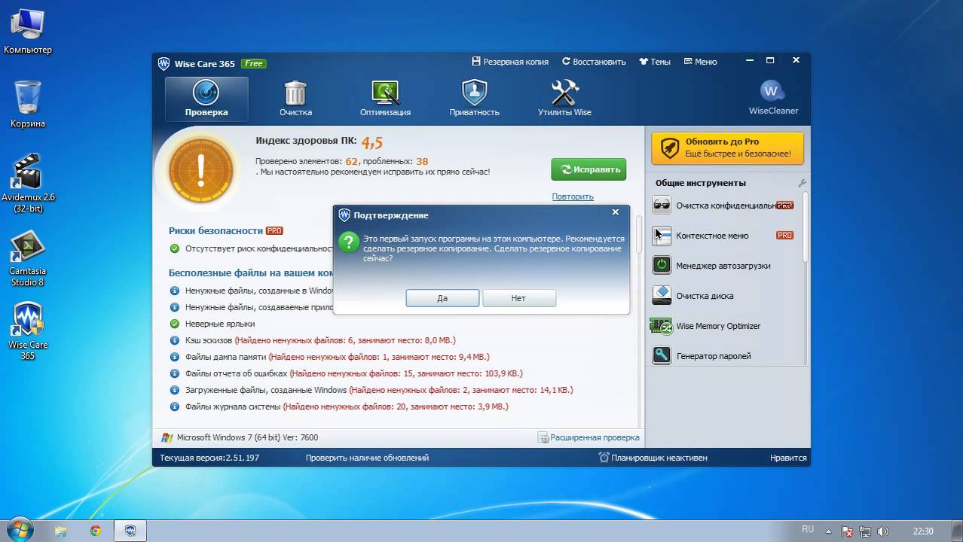Click Восстановить in the title bar
Screen dimensions: 963x542
tap(593, 62)
